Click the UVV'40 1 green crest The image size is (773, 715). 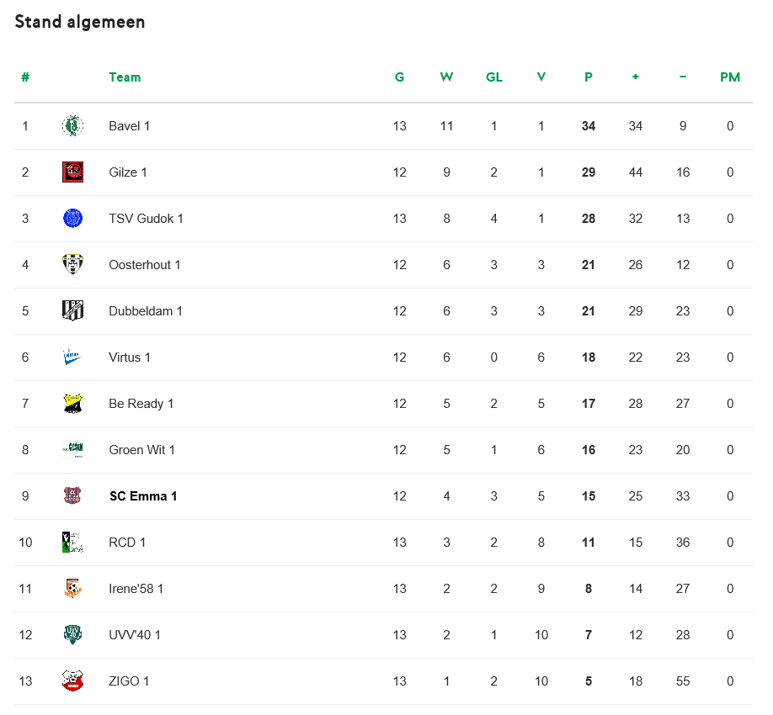coord(72,635)
